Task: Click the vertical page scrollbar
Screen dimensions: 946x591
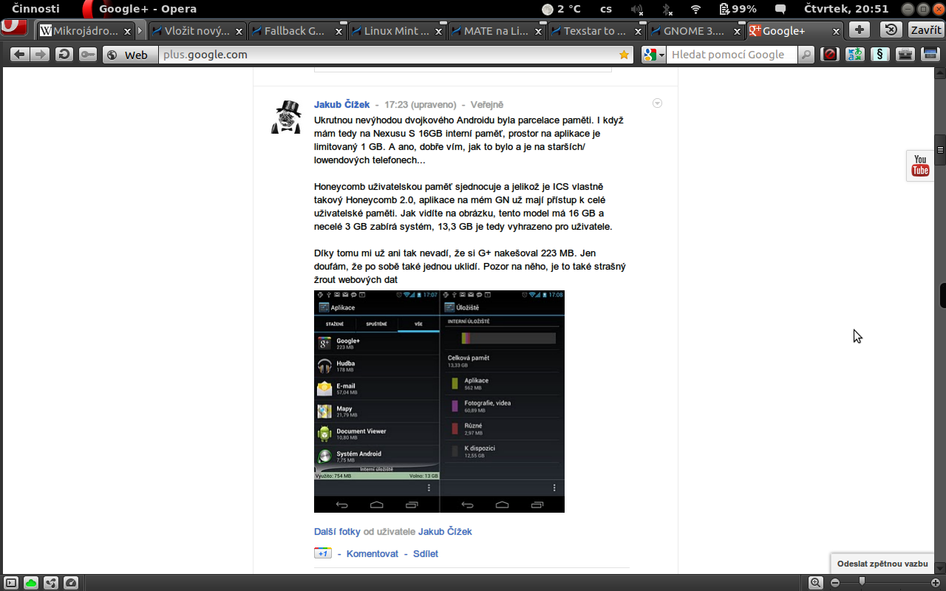Action: pos(941,321)
